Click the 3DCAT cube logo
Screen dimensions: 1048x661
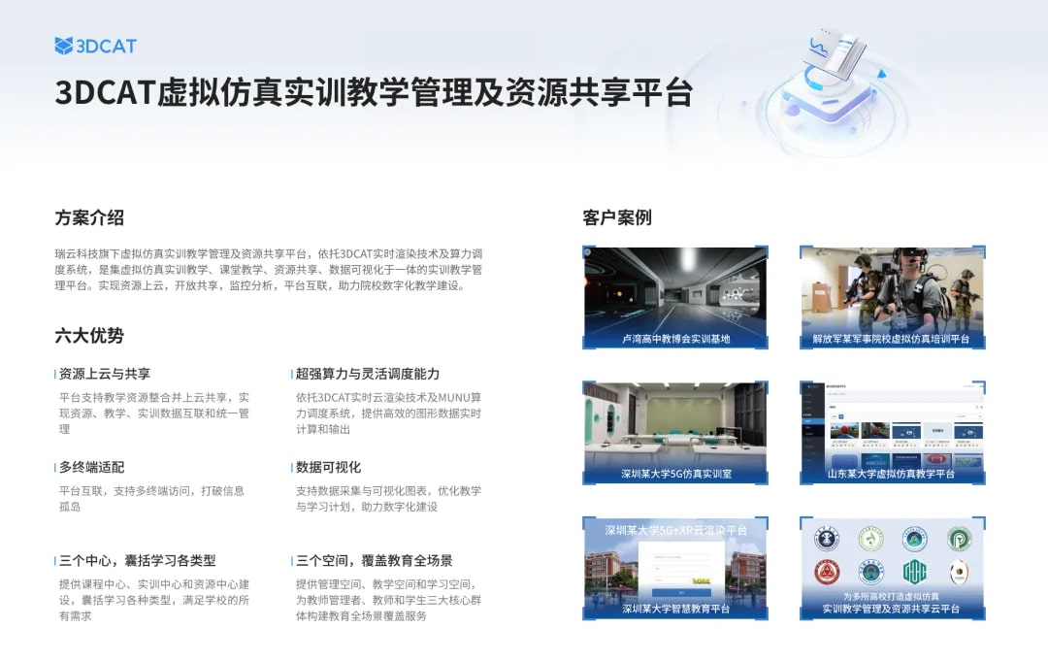tap(63, 47)
